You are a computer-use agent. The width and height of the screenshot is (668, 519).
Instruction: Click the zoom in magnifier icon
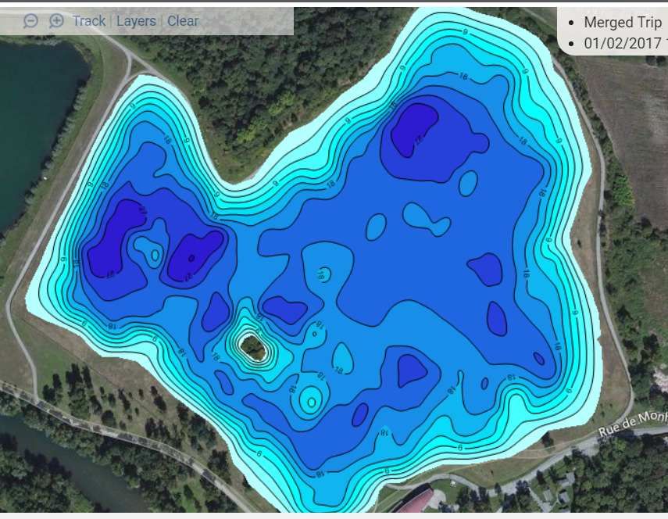pos(56,20)
